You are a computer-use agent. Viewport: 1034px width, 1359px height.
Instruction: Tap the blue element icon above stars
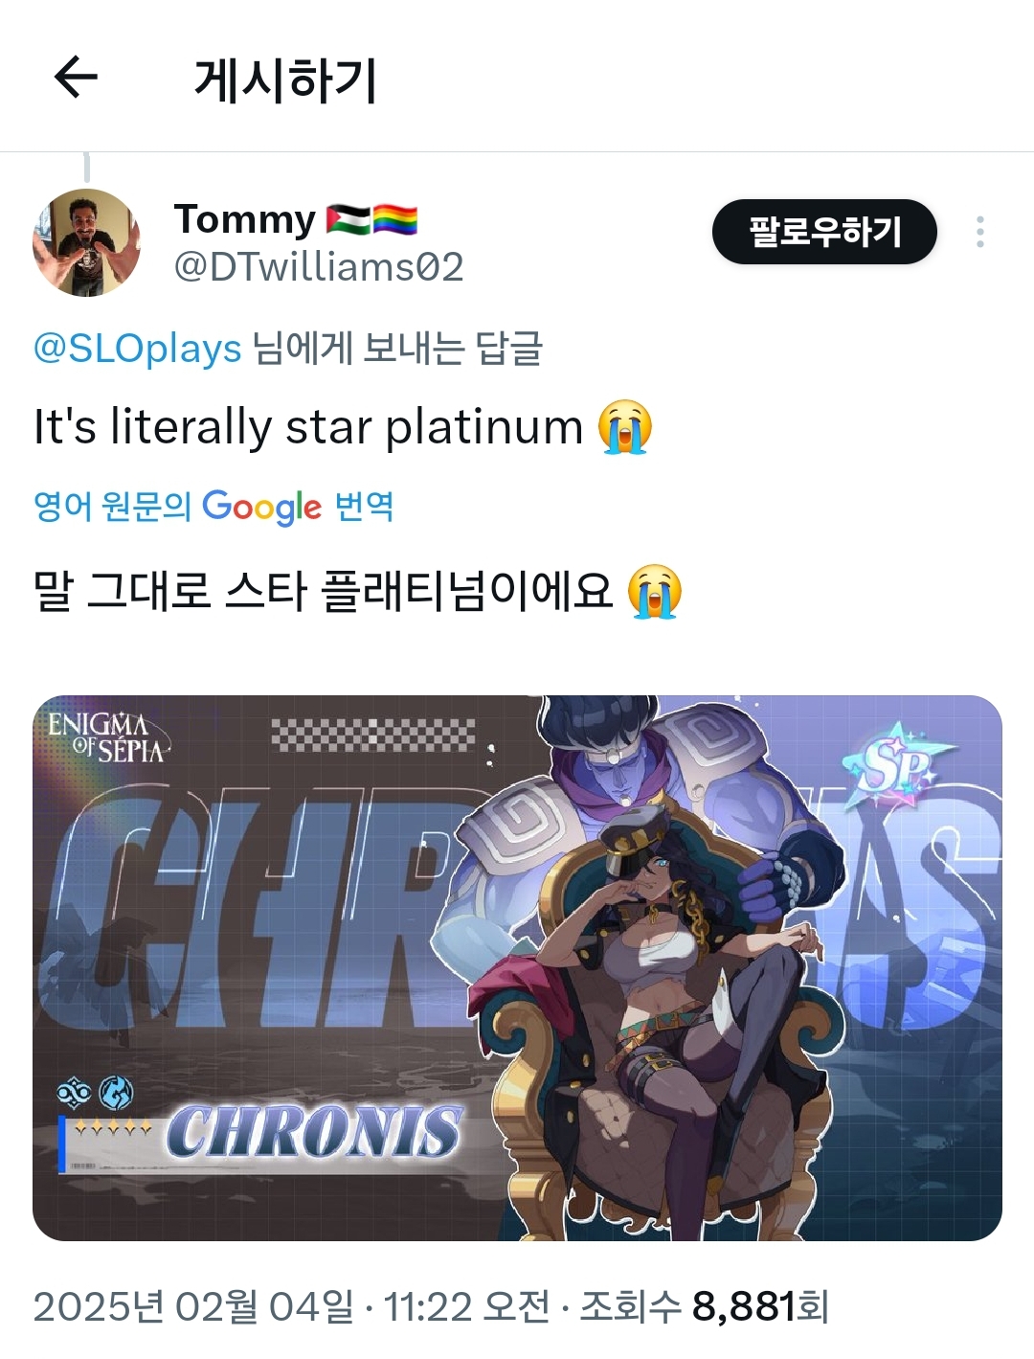click(116, 1092)
